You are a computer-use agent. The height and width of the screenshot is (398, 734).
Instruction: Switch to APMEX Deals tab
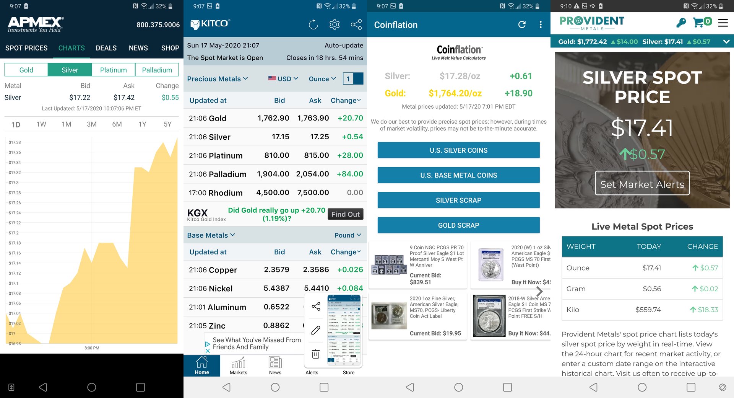click(x=106, y=48)
